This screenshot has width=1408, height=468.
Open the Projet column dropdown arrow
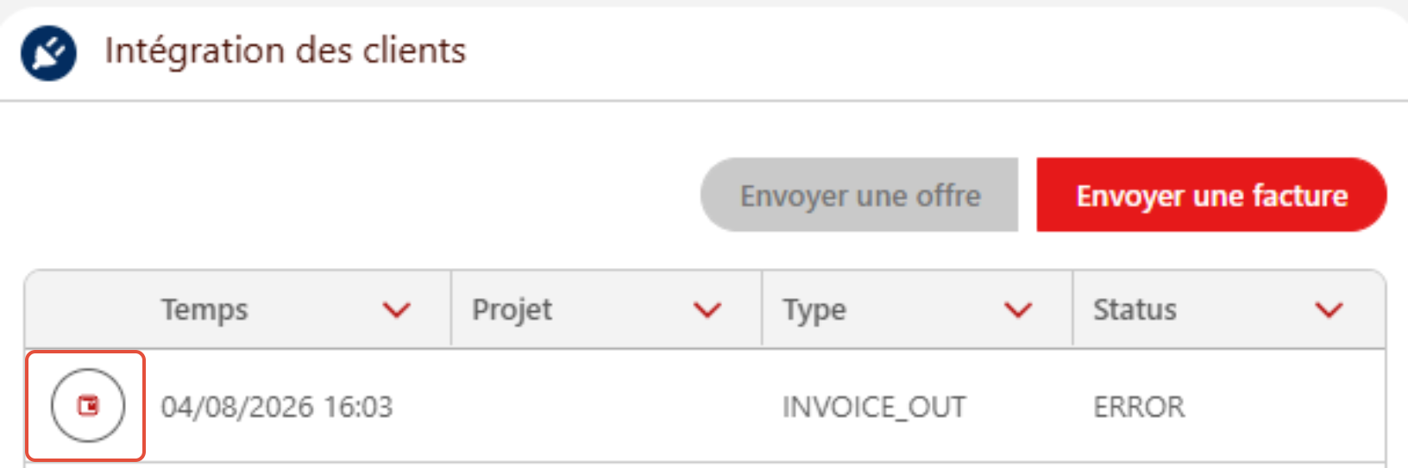(707, 309)
